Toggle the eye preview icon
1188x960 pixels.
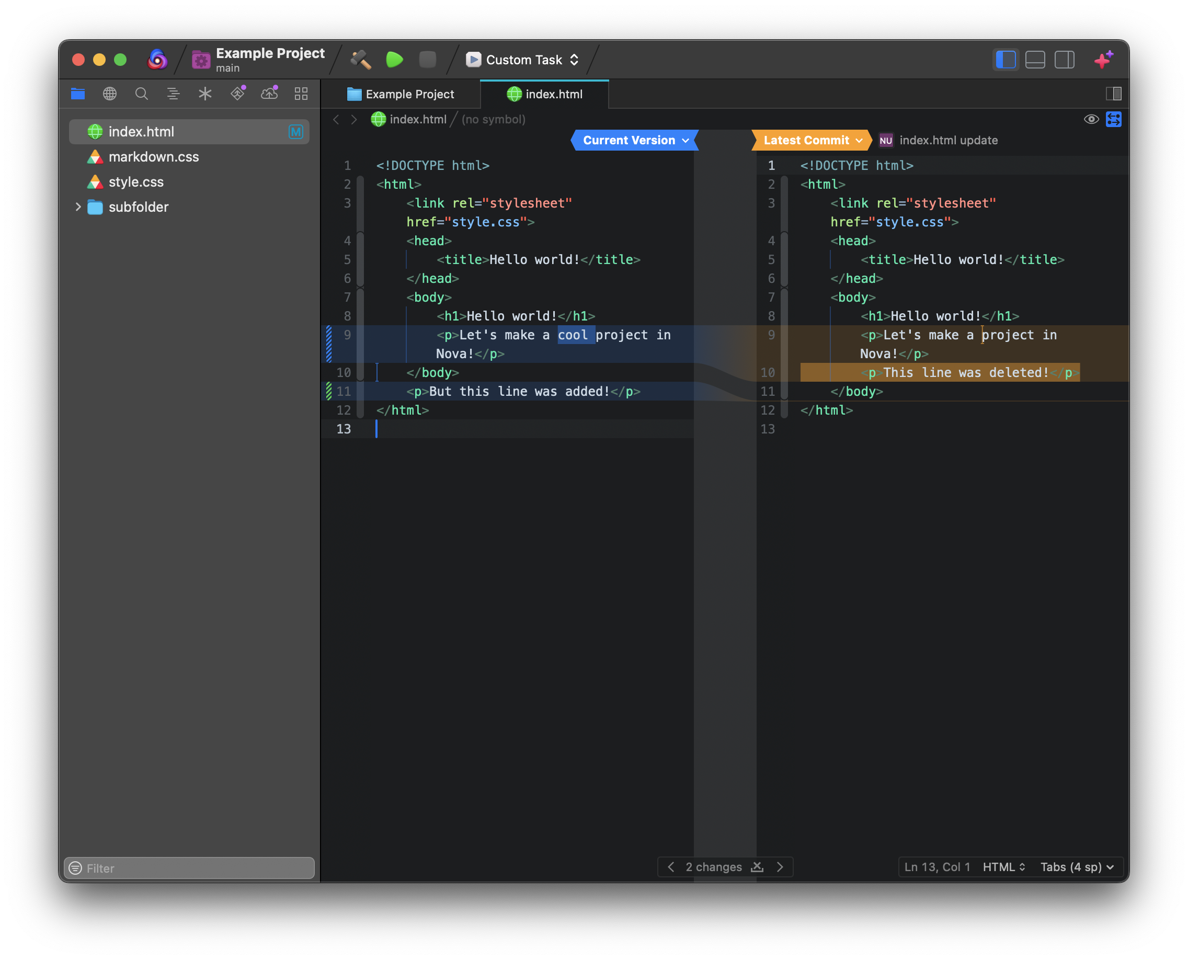pos(1091,119)
